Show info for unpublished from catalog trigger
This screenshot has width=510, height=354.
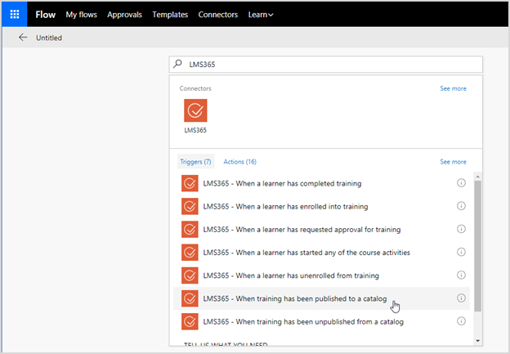461,321
